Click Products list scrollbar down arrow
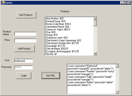The image size is (132, 96). tap(95, 54)
